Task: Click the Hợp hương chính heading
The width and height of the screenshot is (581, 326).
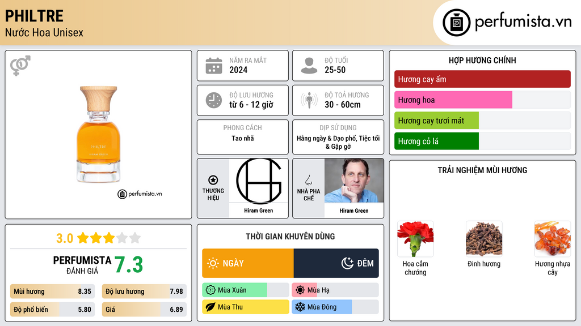Action: [482, 60]
